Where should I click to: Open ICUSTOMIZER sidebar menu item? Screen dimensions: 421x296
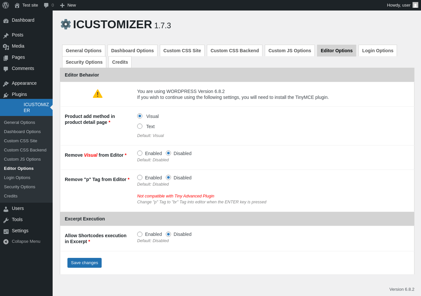click(x=26, y=107)
